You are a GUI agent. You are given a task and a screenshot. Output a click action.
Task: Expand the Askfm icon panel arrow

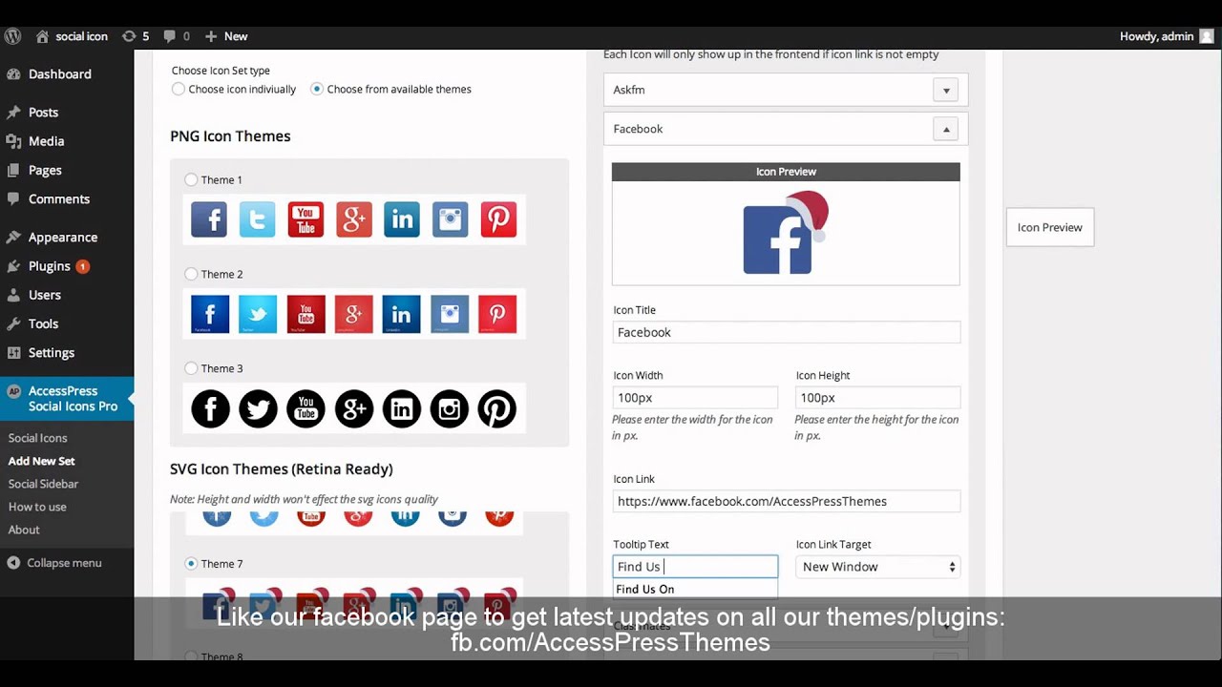946,91
